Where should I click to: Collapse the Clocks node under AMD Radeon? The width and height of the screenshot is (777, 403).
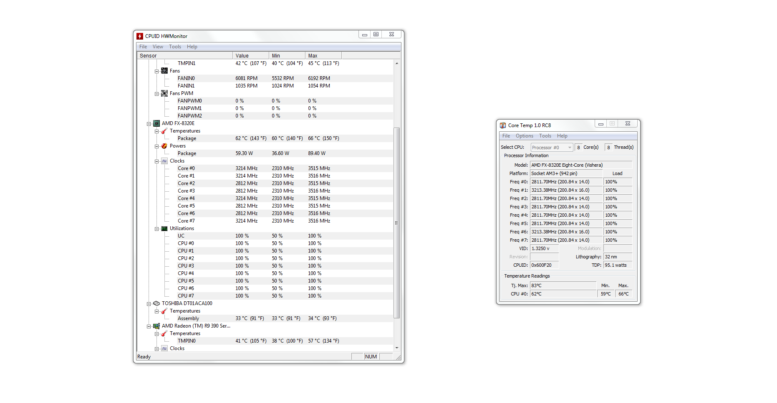(157, 349)
